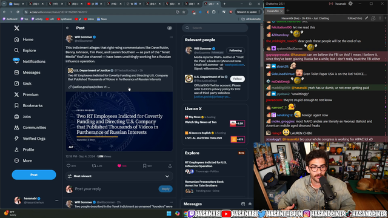Click the weather widget in taskbar
388x218 pixels.
click(10, 213)
